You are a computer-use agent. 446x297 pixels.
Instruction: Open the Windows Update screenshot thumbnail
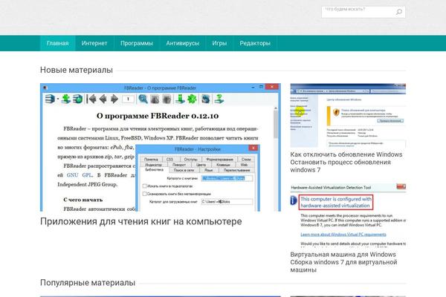point(348,115)
